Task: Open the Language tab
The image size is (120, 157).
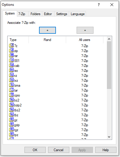Action: 78,14
